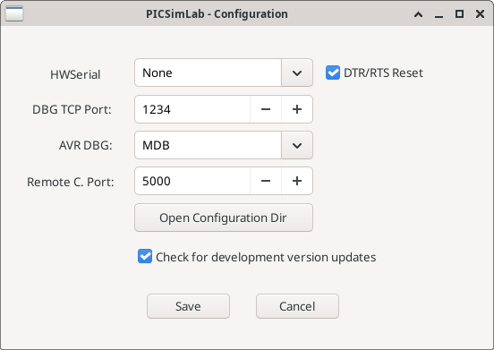Image resolution: width=494 pixels, height=350 pixels.
Task: Click the AVR DBG: label
Action: 86,146
